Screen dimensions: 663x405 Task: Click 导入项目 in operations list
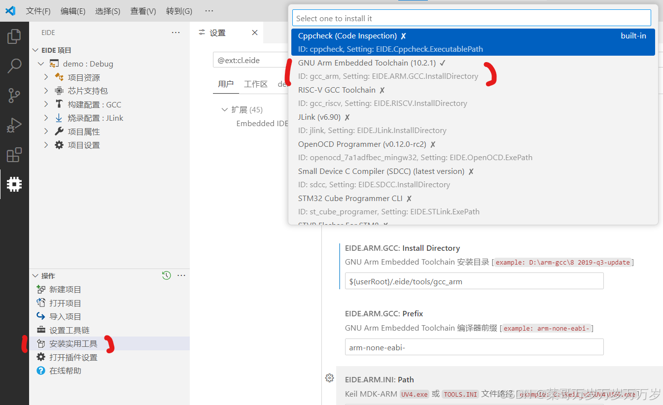point(109,316)
